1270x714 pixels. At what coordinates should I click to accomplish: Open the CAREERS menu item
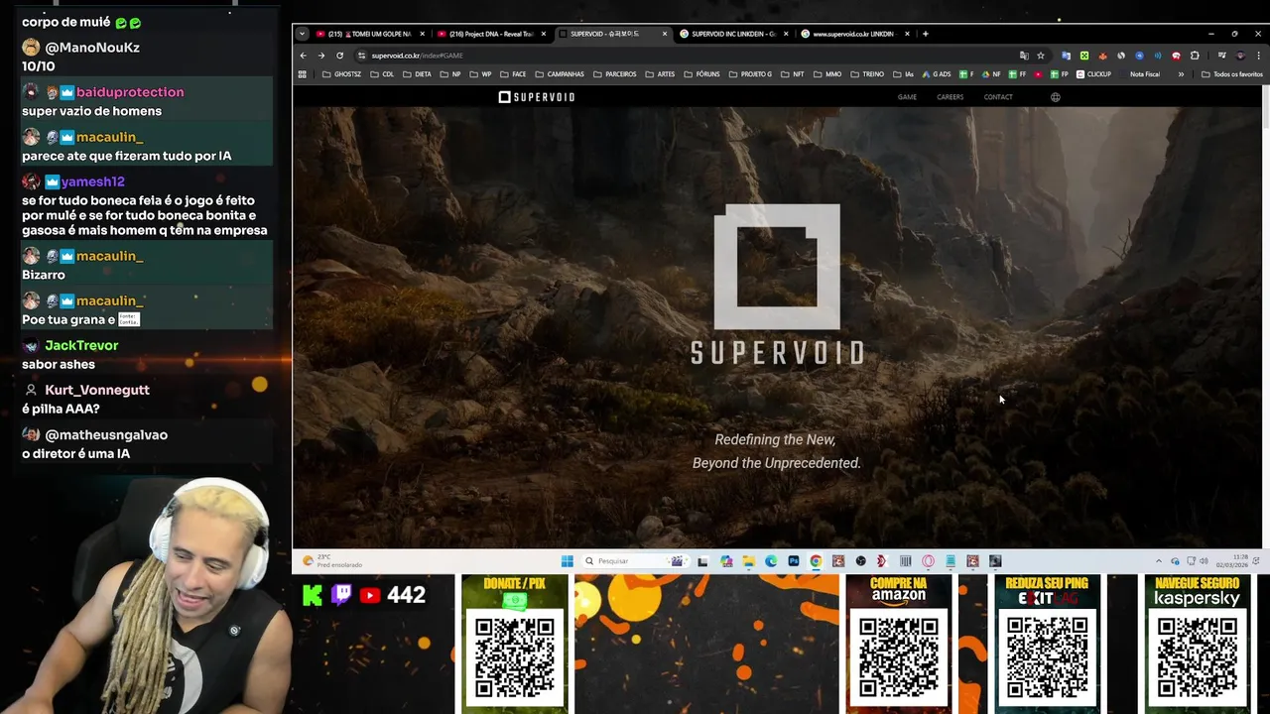950,97
